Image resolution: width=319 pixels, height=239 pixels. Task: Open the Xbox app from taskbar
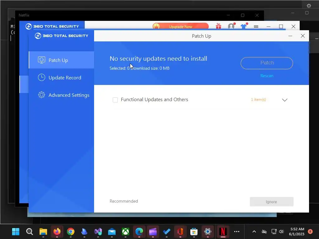point(125,232)
